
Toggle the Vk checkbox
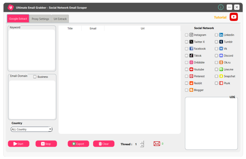(216, 49)
